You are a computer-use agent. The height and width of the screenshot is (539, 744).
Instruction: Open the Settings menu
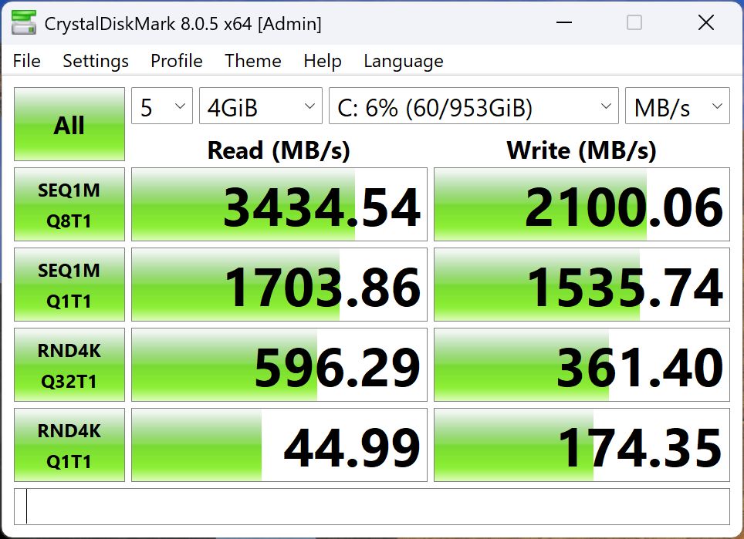pyautogui.click(x=96, y=61)
